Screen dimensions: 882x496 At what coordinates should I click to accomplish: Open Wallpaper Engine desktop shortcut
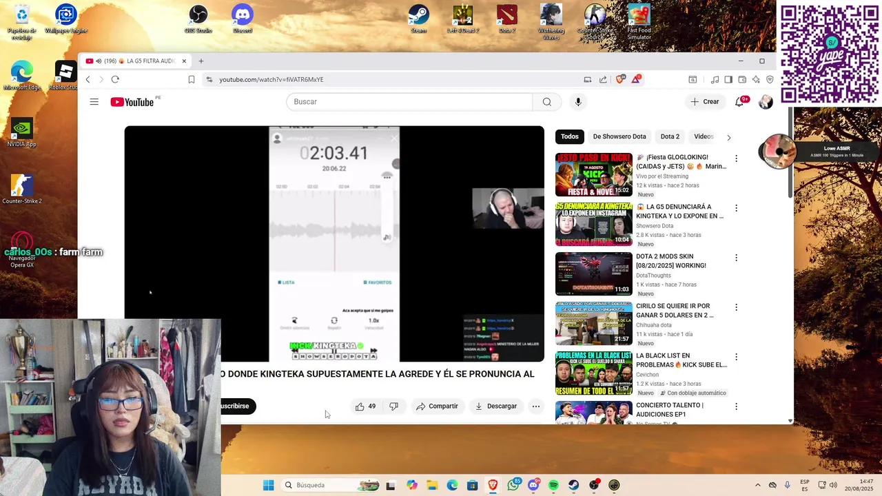coord(66,19)
